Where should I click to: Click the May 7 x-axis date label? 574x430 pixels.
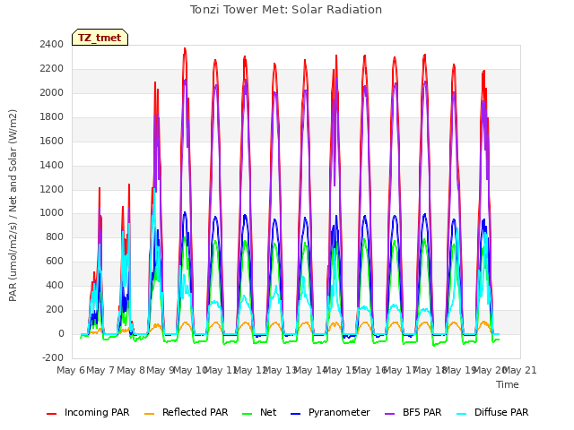pos(100,370)
